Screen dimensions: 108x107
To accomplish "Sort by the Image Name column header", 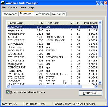I will coord(19,23).
